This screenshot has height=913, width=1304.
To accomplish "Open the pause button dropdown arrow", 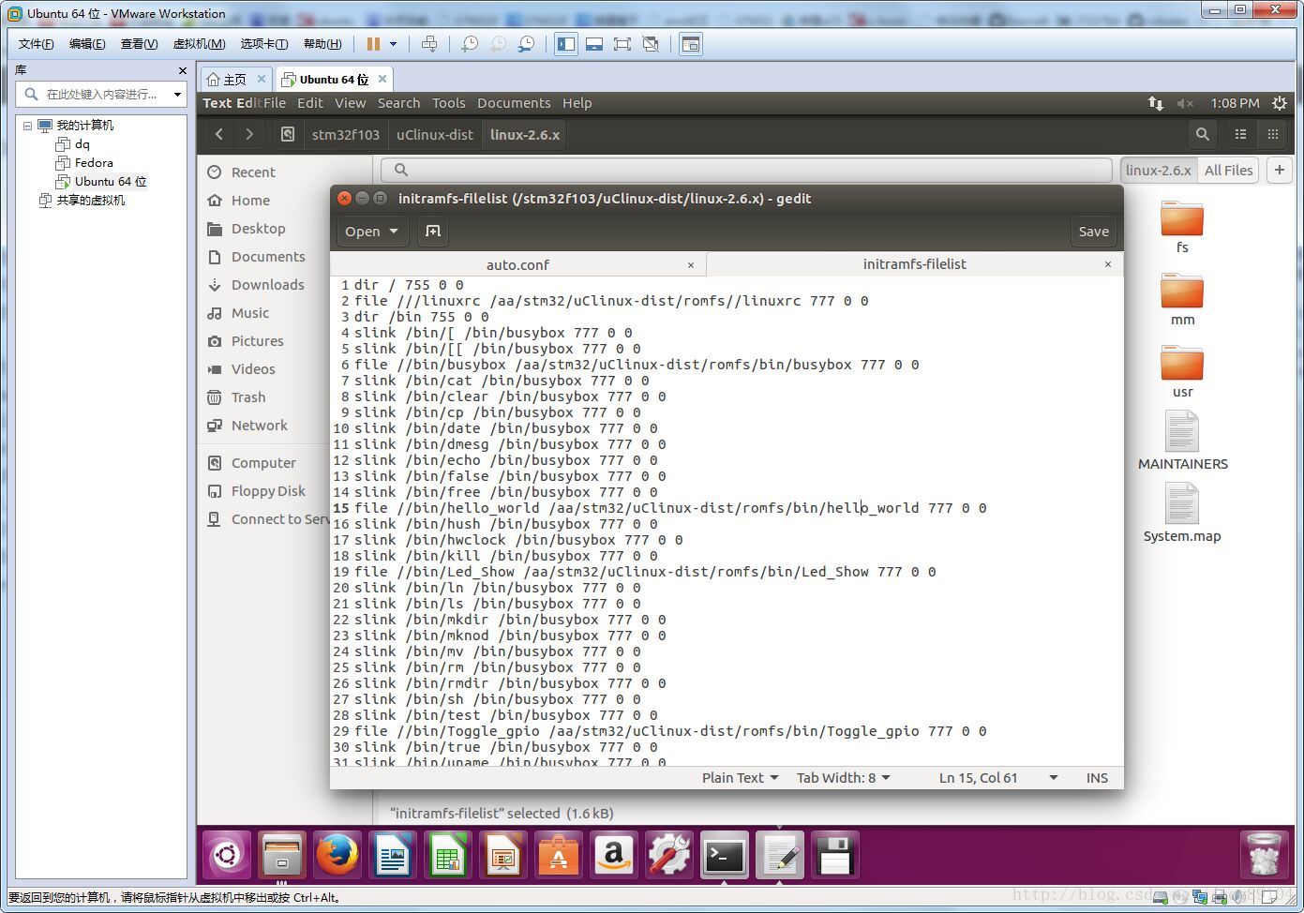I will pyautogui.click(x=393, y=44).
